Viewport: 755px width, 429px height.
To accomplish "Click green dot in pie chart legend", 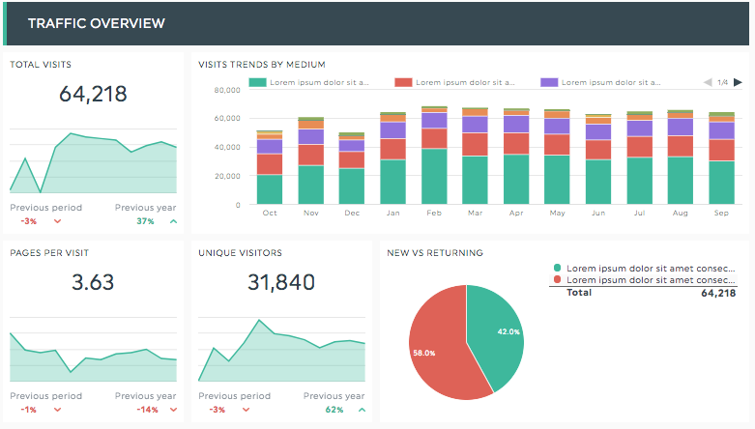I will tap(558, 268).
